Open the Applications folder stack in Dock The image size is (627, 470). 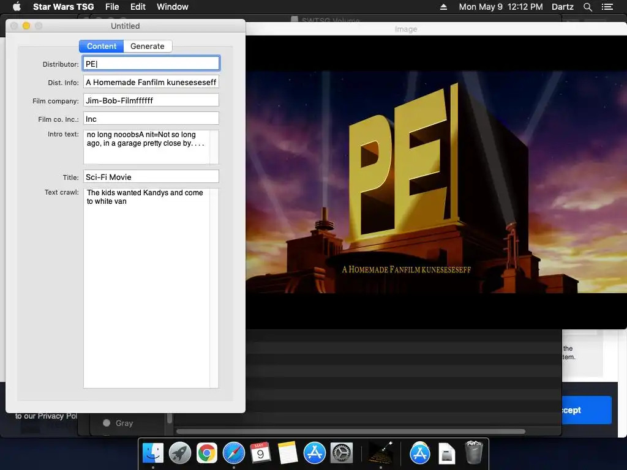tap(420, 453)
